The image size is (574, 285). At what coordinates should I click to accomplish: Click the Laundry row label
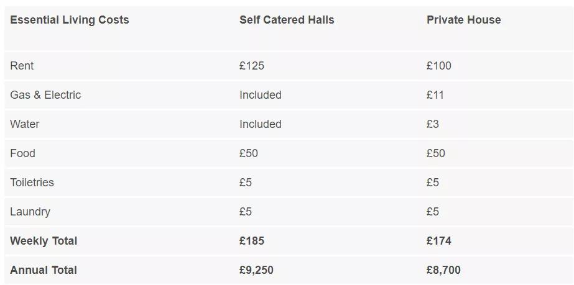(x=30, y=212)
